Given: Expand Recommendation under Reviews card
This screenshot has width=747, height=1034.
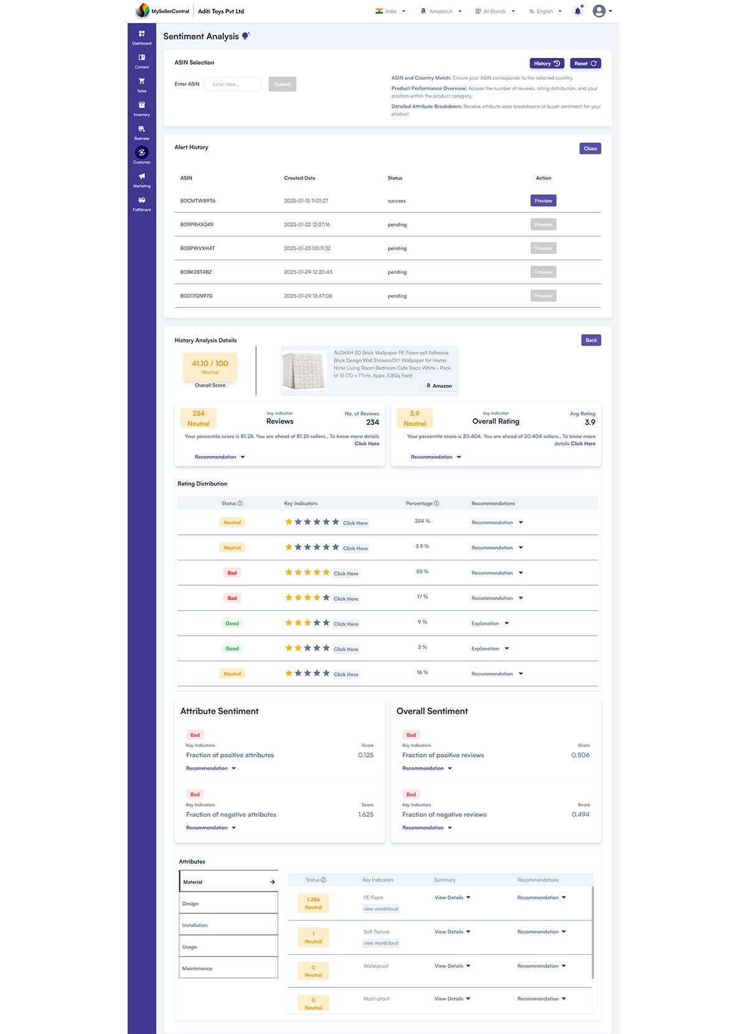Looking at the screenshot, I should pyautogui.click(x=219, y=457).
